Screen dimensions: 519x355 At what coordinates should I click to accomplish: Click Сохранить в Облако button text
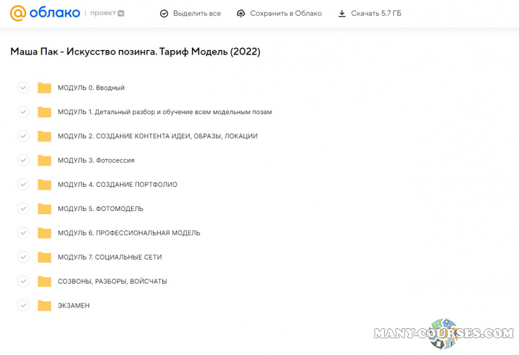(285, 14)
